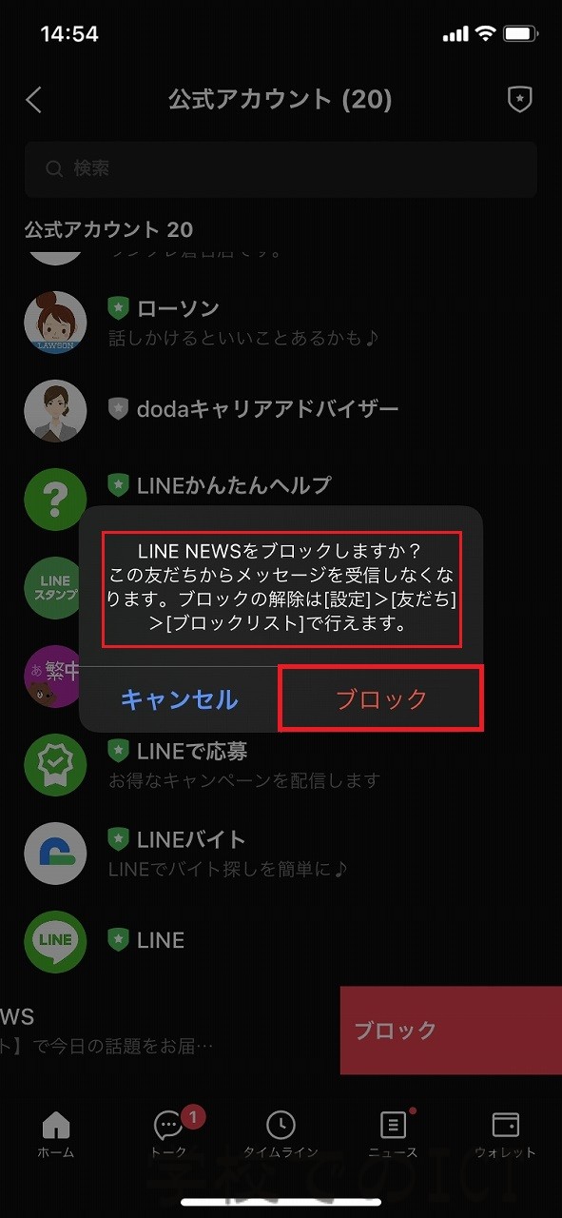The image size is (562, 1218).
Task: Switch to the ウォレット tab
Action: point(505,1133)
